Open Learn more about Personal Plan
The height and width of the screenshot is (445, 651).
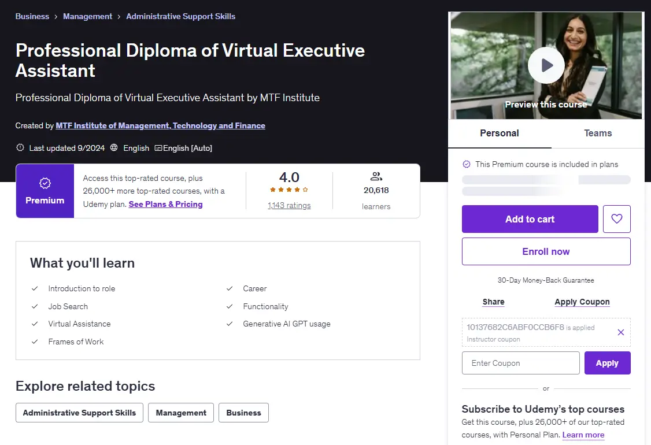pyautogui.click(x=583, y=435)
